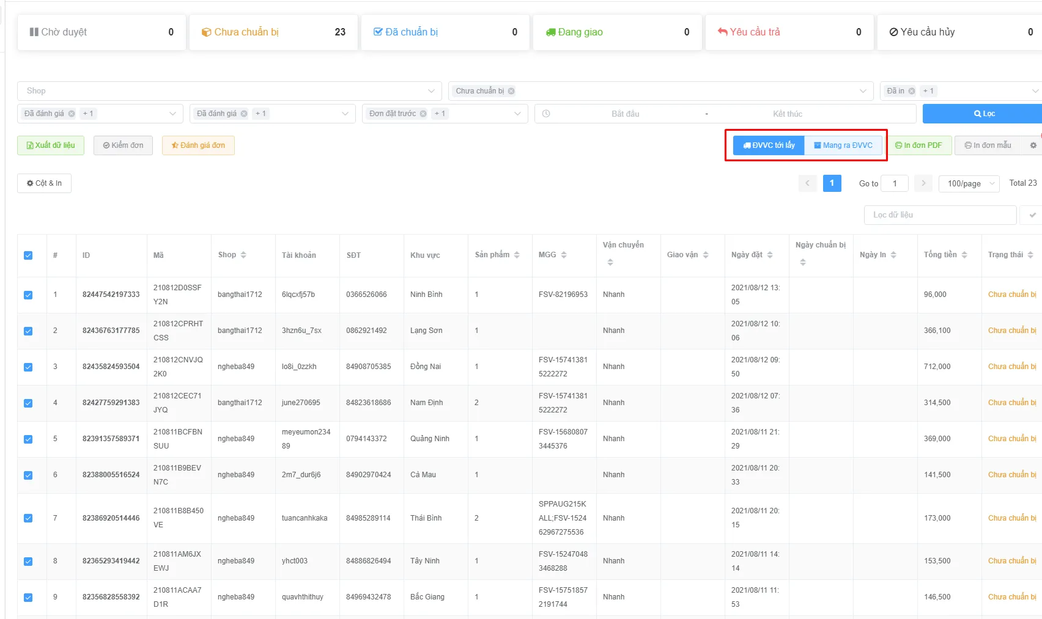Click the Lọc dữ liệu input field
This screenshot has width=1042, height=619.
(x=940, y=215)
